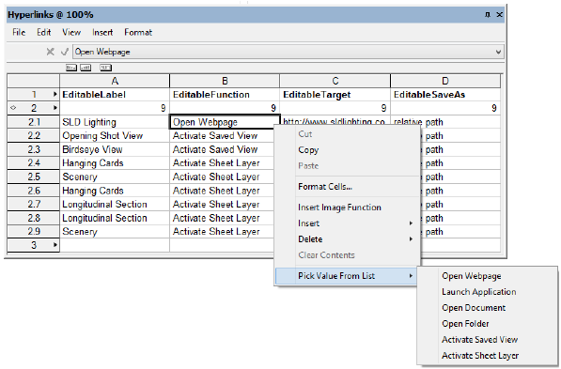Click the pin icon in Hyperlinks title bar

(488, 15)
